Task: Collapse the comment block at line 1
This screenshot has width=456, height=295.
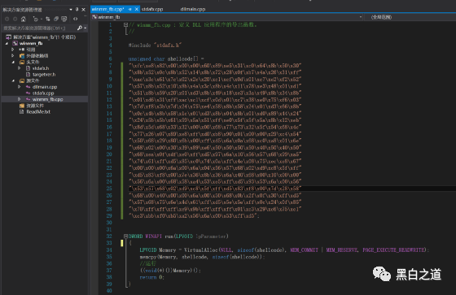Action: (125, 25)
